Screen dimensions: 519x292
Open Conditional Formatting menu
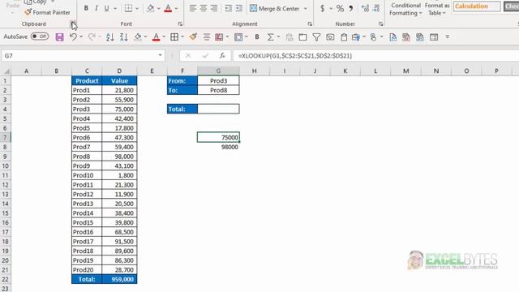405,9
